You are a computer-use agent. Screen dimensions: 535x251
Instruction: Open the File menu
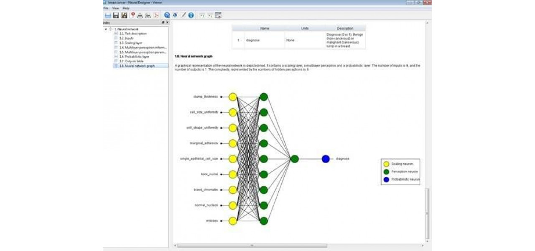(106, 8)
